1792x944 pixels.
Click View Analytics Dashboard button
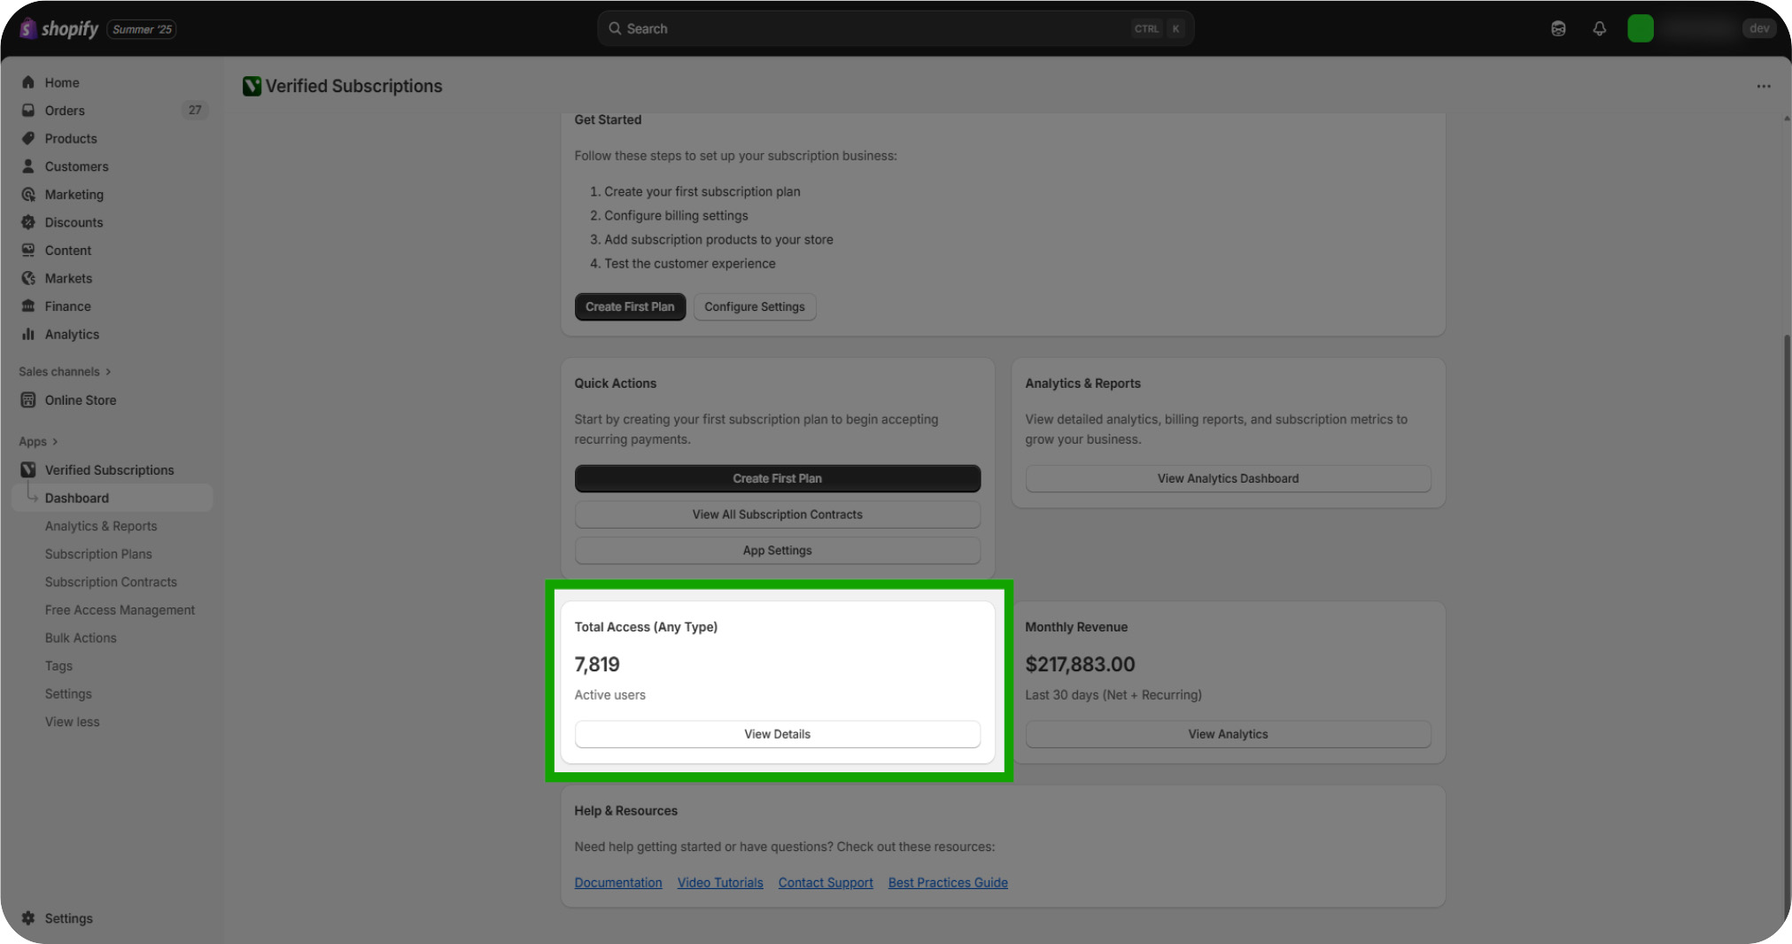1228,478
